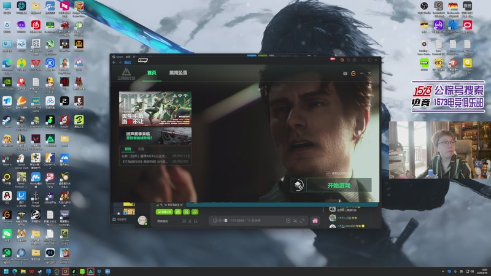Open the Microsoft Edge shortcut on the desktop
The width and height of the screenshot is (491, 276).
[x=7, y=64]
